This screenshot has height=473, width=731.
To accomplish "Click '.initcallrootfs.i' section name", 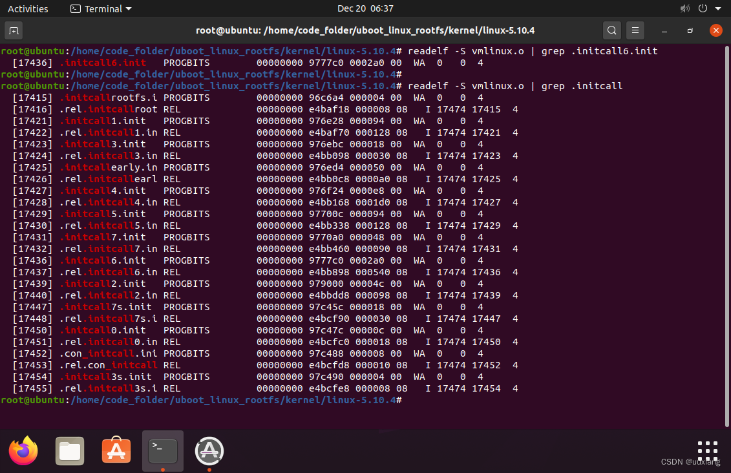I will coord(109,98).
